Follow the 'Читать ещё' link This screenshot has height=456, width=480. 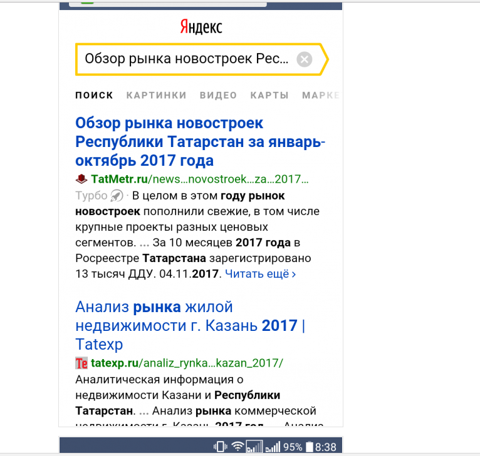[261, 274]
